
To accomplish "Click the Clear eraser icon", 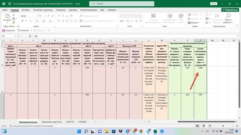I will pyautogui.click(x=207, y=22).
